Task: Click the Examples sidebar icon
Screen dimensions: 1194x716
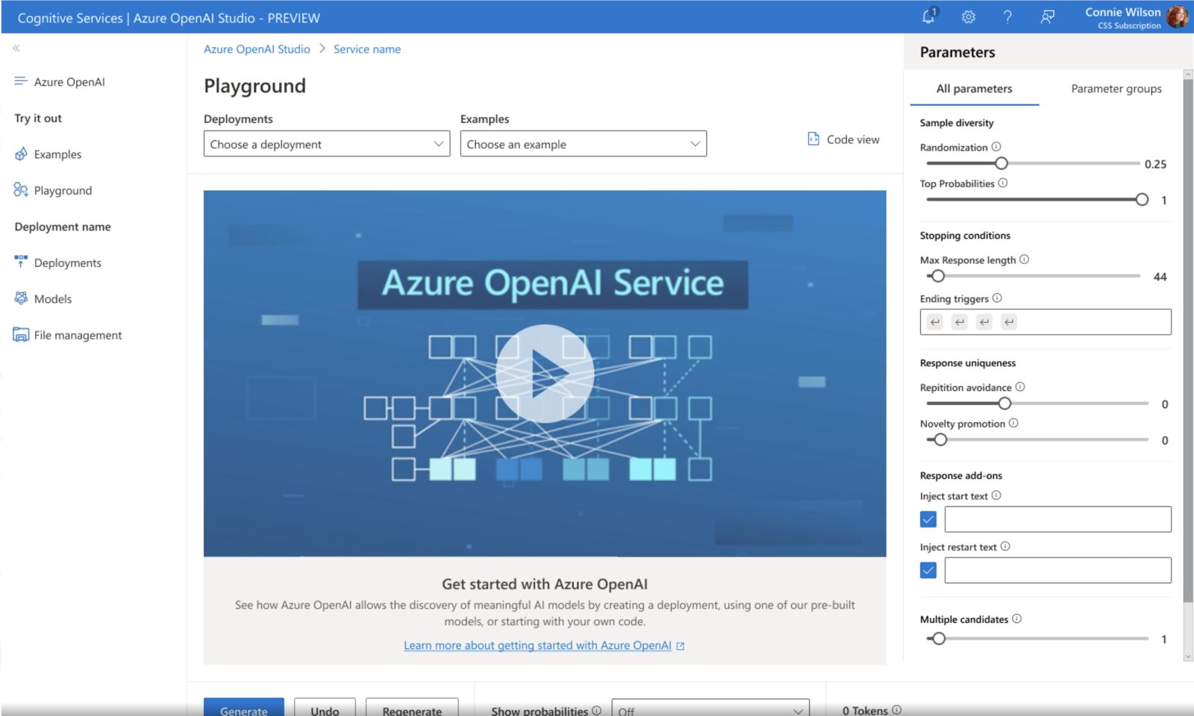Action: coord(21,154)
